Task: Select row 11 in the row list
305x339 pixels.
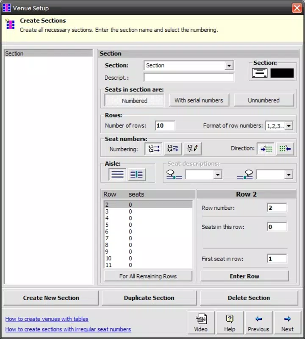Action: (x=148, y=265)
